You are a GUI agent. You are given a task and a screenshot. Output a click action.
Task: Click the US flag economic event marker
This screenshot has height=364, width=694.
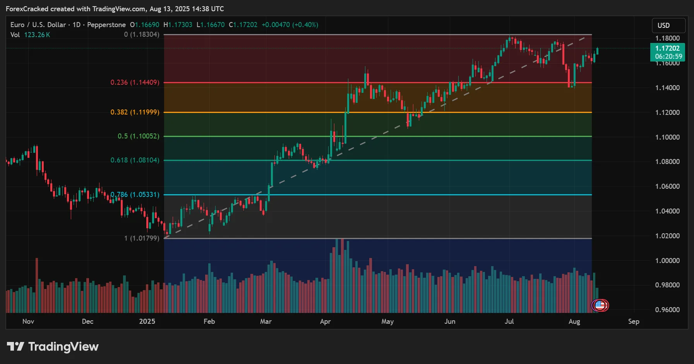pyautogui.click(x=600, y=305)
